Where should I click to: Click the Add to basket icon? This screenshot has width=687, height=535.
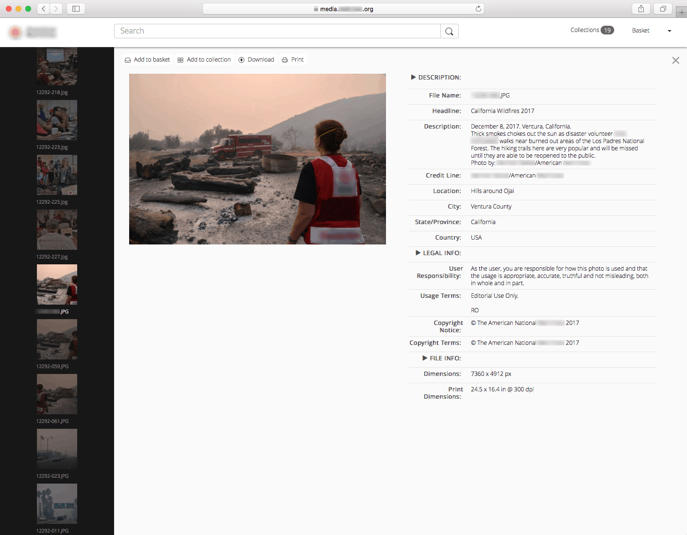pyautogui.click(x=128, y=60)
